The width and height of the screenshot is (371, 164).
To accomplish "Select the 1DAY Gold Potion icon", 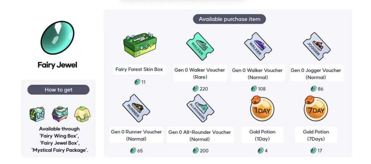I will [262, 108].
